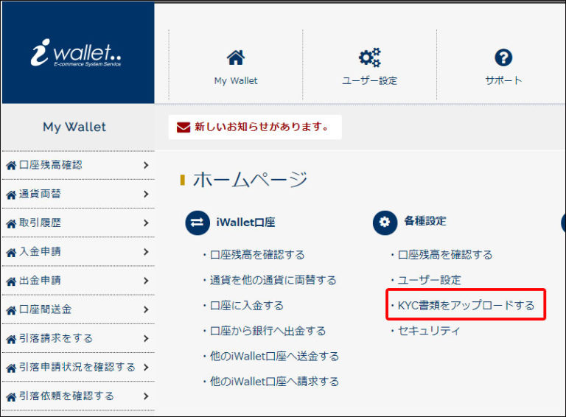The height and width of the screenshot is (417, 566).
Task: Click house icon beside 引落依頼を確認する
Action: (11, 397)
